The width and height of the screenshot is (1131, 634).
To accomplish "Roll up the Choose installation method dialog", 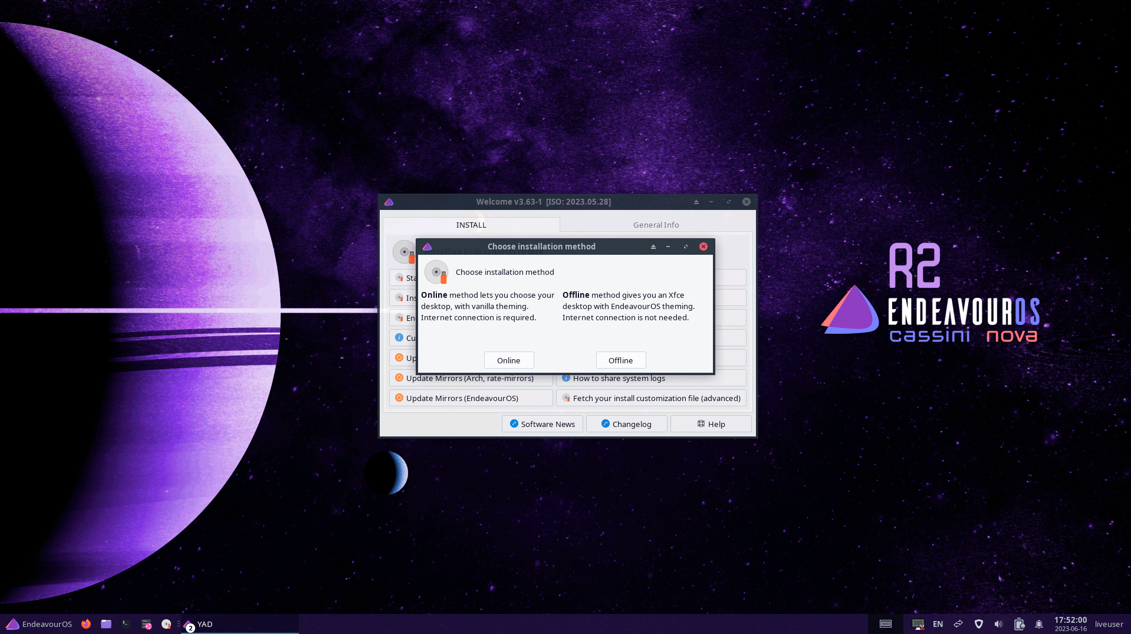I will point(653,247).
